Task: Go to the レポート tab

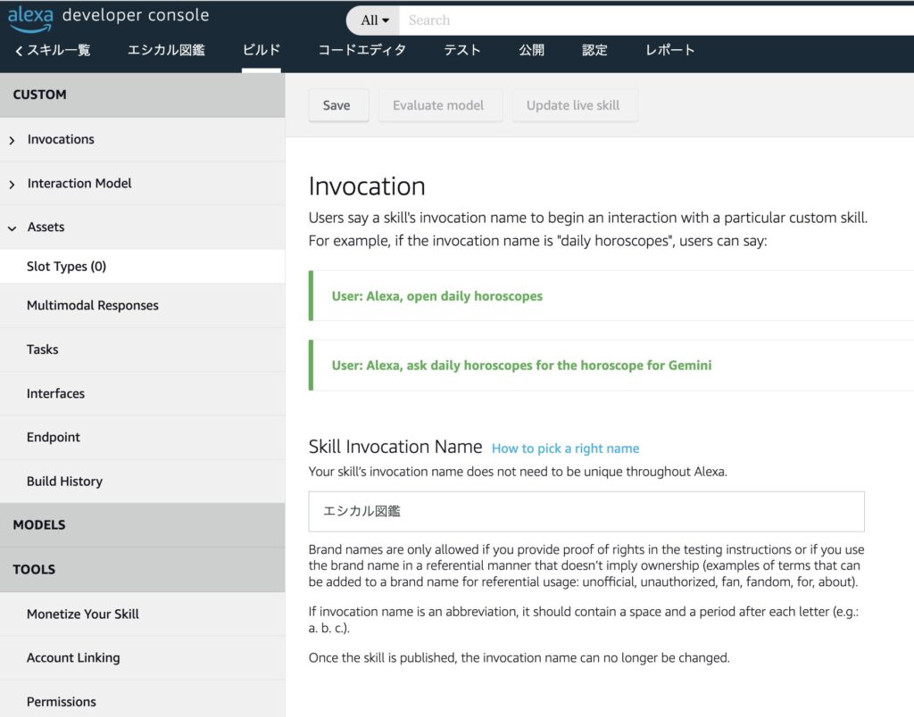Action: pyautogui.click(x=669, y=51)
